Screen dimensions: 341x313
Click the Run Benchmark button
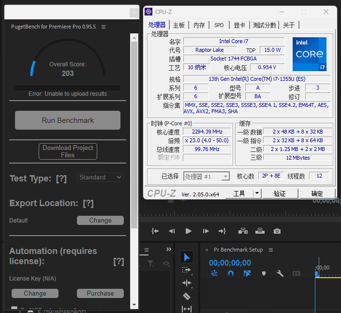tap(68, 120)
